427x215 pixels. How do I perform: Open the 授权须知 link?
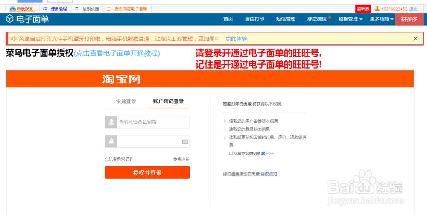[269, 174]
